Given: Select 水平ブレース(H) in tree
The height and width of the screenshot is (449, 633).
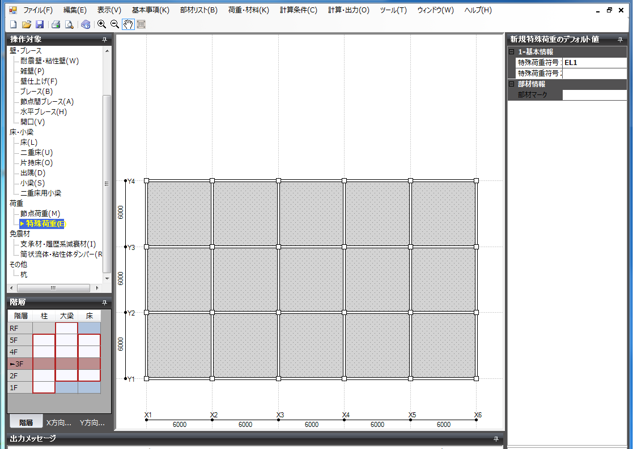Looking at the screenshot, I should pos(44,112).
